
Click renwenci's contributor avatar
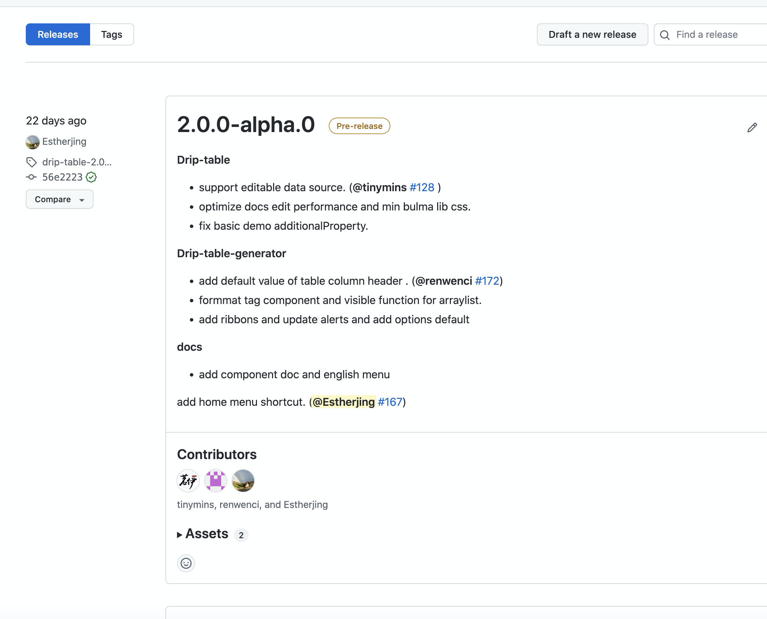[x=215, y=481]
